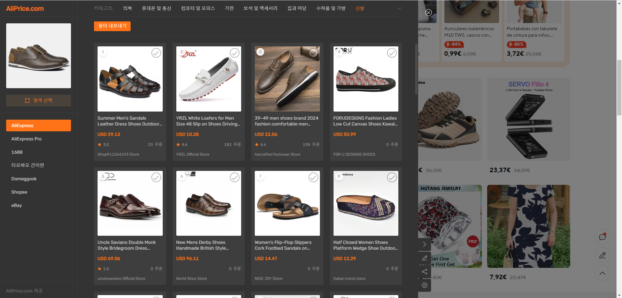
Task: Open the 보석 및 액세서리 category
Action: (x=261, y=8)
